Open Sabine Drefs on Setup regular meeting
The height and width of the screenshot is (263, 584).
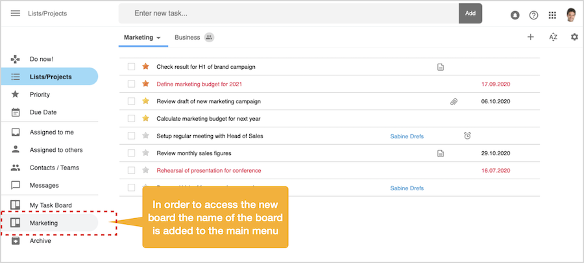pyautogui.click(x=407, y=136)
